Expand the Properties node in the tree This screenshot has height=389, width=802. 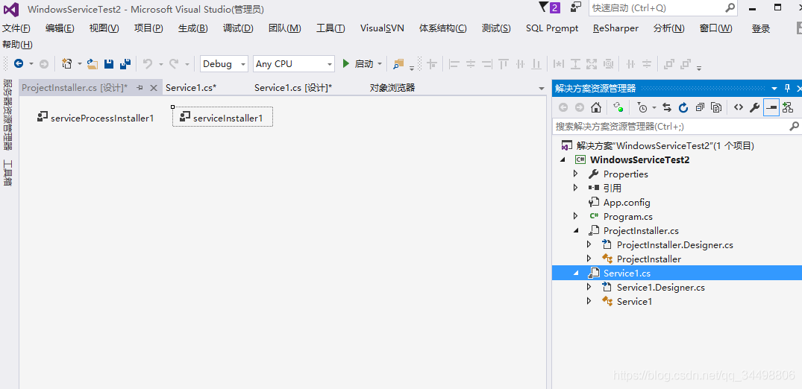pos(576,174)
